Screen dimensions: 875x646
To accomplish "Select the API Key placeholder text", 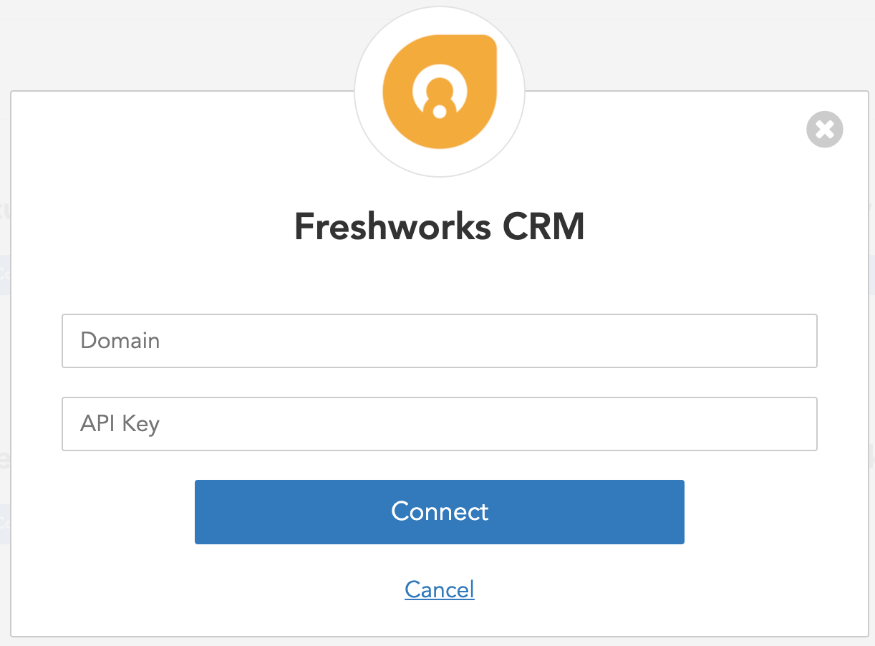I will click(x=120, y=424).
